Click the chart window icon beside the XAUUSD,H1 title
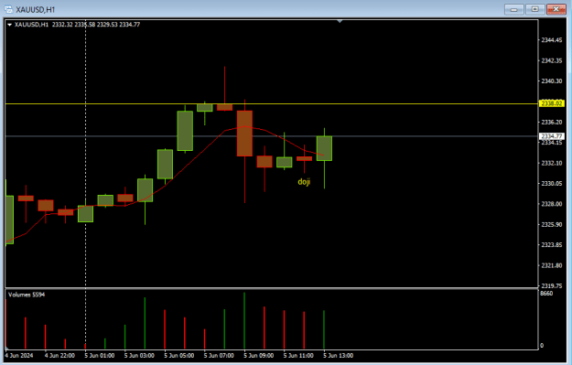Viewport: 572px width, 365px height. 8,9
